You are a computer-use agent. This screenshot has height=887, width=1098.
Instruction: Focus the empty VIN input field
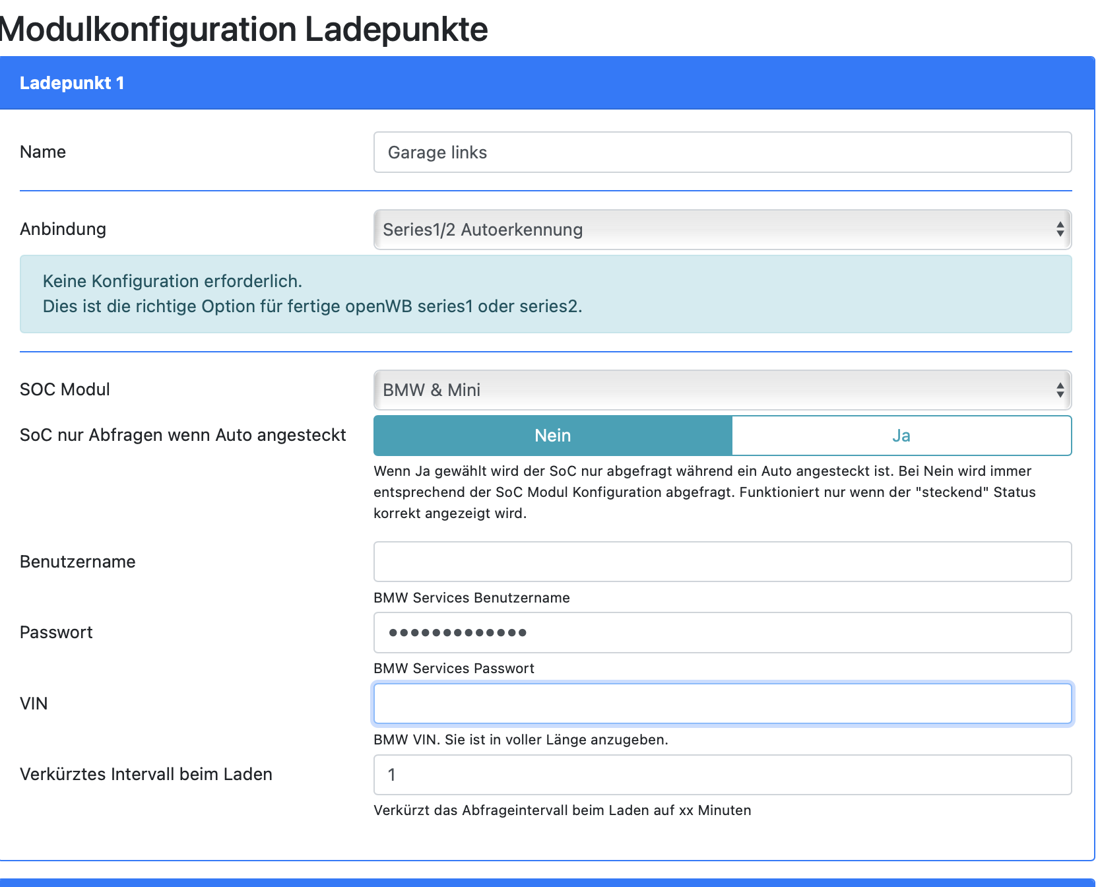(x=722, y=704)
